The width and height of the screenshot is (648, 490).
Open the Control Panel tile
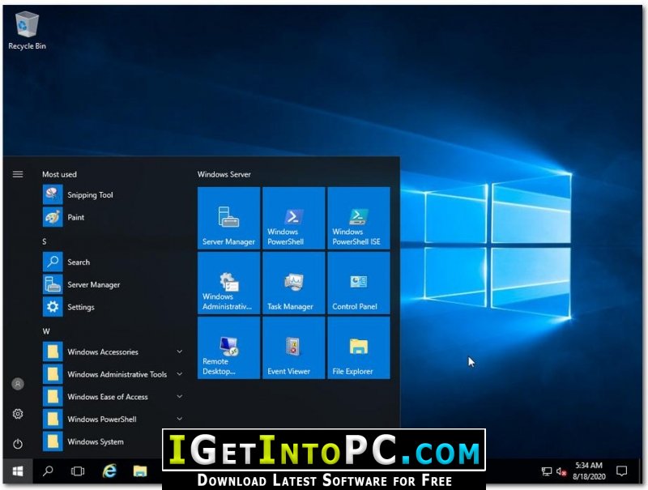coord(359,283)
